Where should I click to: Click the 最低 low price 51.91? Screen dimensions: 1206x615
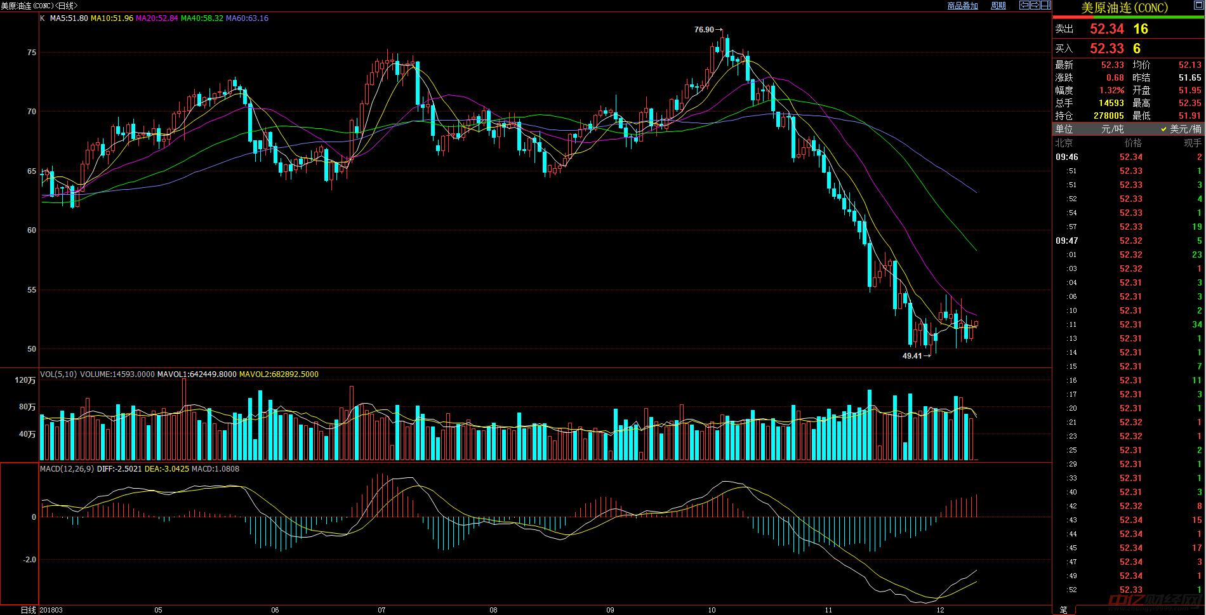[1189, 116]
